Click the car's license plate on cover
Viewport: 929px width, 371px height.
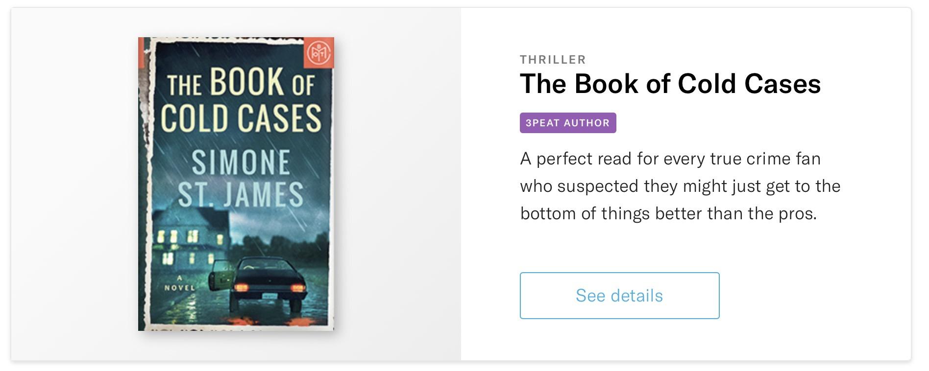[269, 295]
